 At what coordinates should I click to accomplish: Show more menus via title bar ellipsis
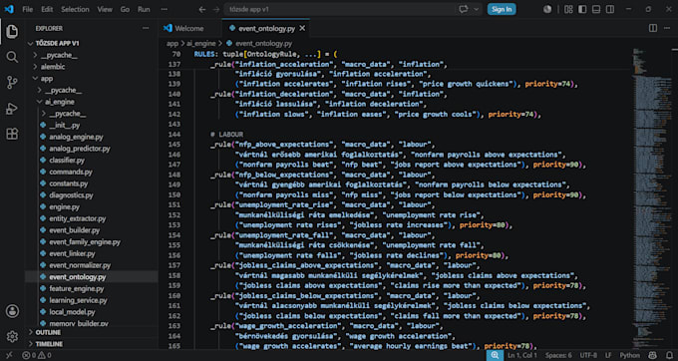[164, 9]
